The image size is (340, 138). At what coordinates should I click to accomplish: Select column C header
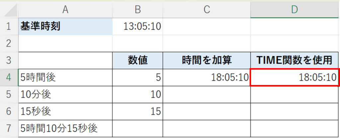tap(207, 10)
